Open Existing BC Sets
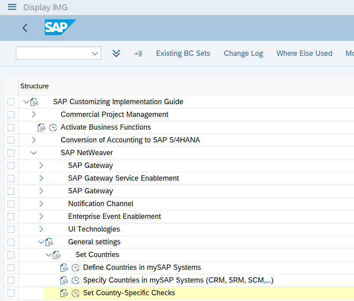The height and width of the screenshot is (301, 354). coord(183,54)
